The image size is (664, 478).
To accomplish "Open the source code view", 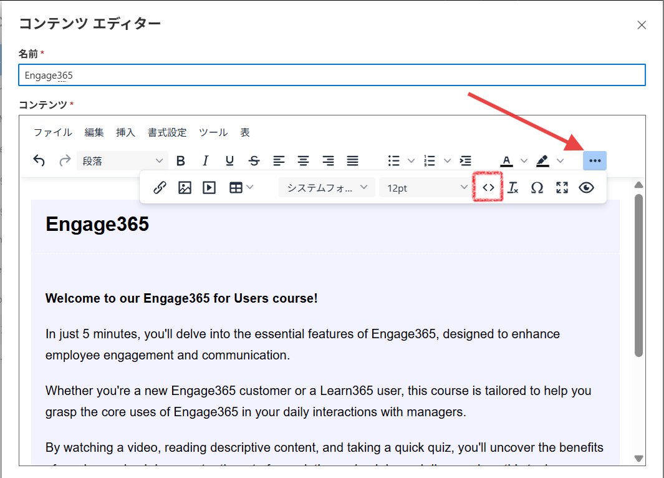I will [488, 187].
